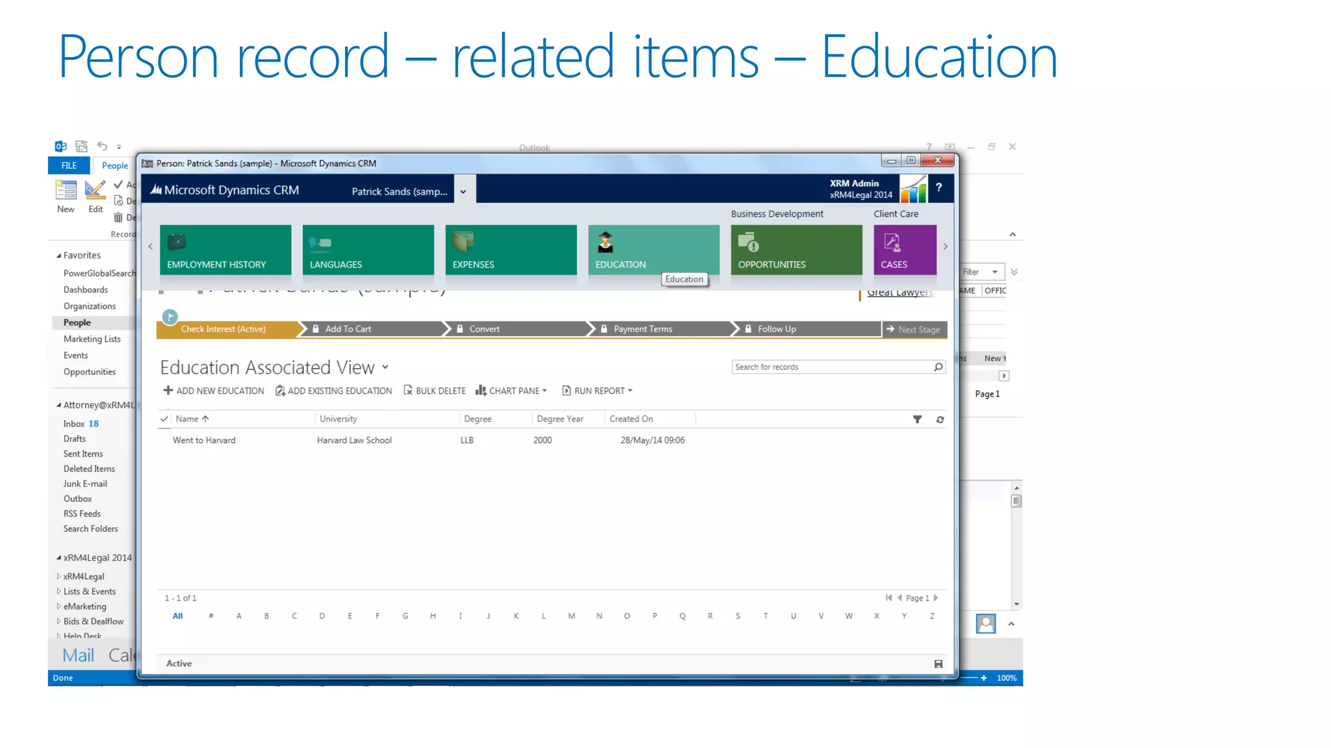The height and width of the screenshot is (748, 1331).
Task: Open the Languages tile
Action: click(x=368, y=249)
